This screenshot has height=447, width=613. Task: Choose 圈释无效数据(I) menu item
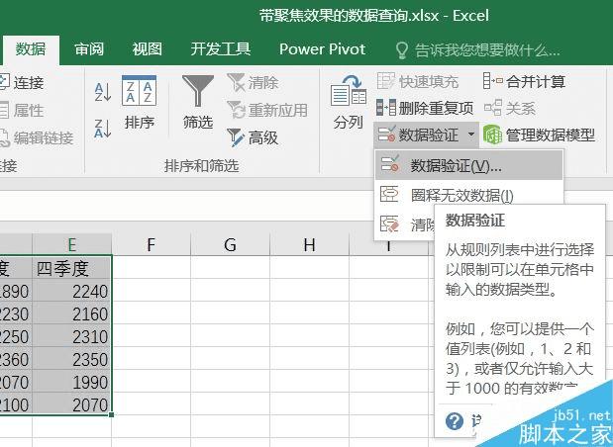(x=468, y=195)
